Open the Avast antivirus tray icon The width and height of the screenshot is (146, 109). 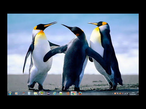120,94
